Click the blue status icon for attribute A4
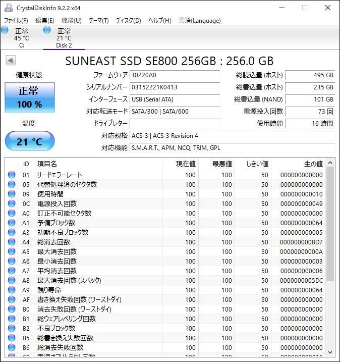The image size is (340, 362). [12, 242]
